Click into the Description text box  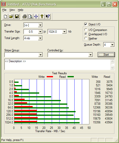[57, 64]
